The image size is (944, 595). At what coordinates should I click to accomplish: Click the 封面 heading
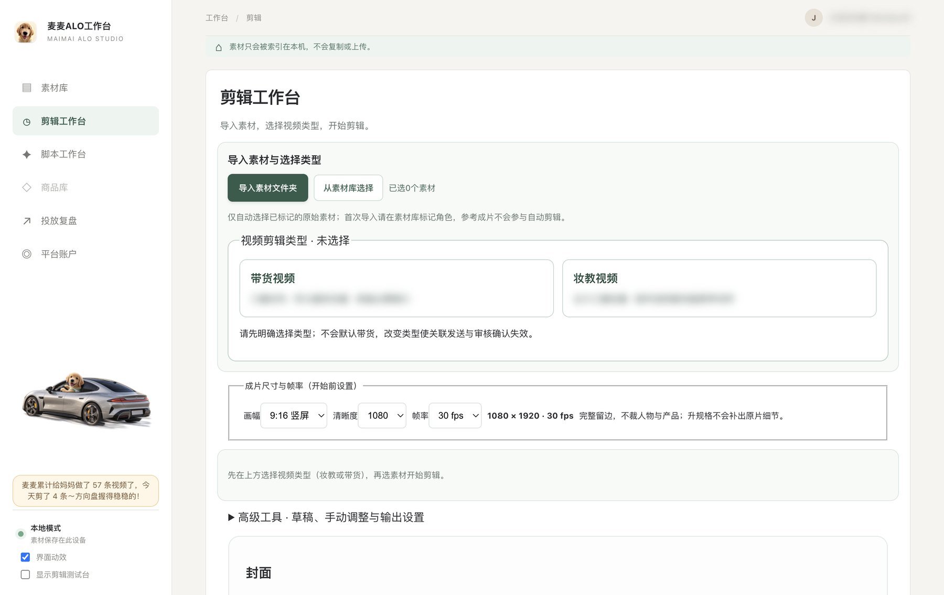click(x=259, y=573)
